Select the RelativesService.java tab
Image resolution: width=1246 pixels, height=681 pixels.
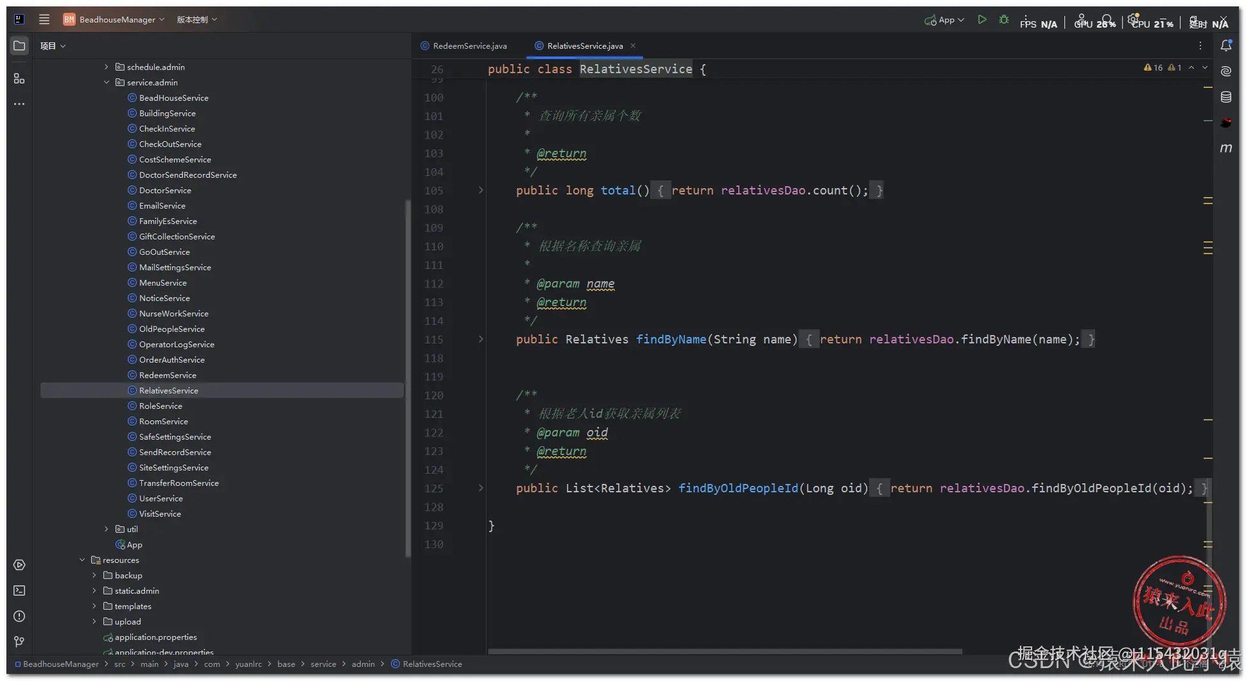pos(579,46)
